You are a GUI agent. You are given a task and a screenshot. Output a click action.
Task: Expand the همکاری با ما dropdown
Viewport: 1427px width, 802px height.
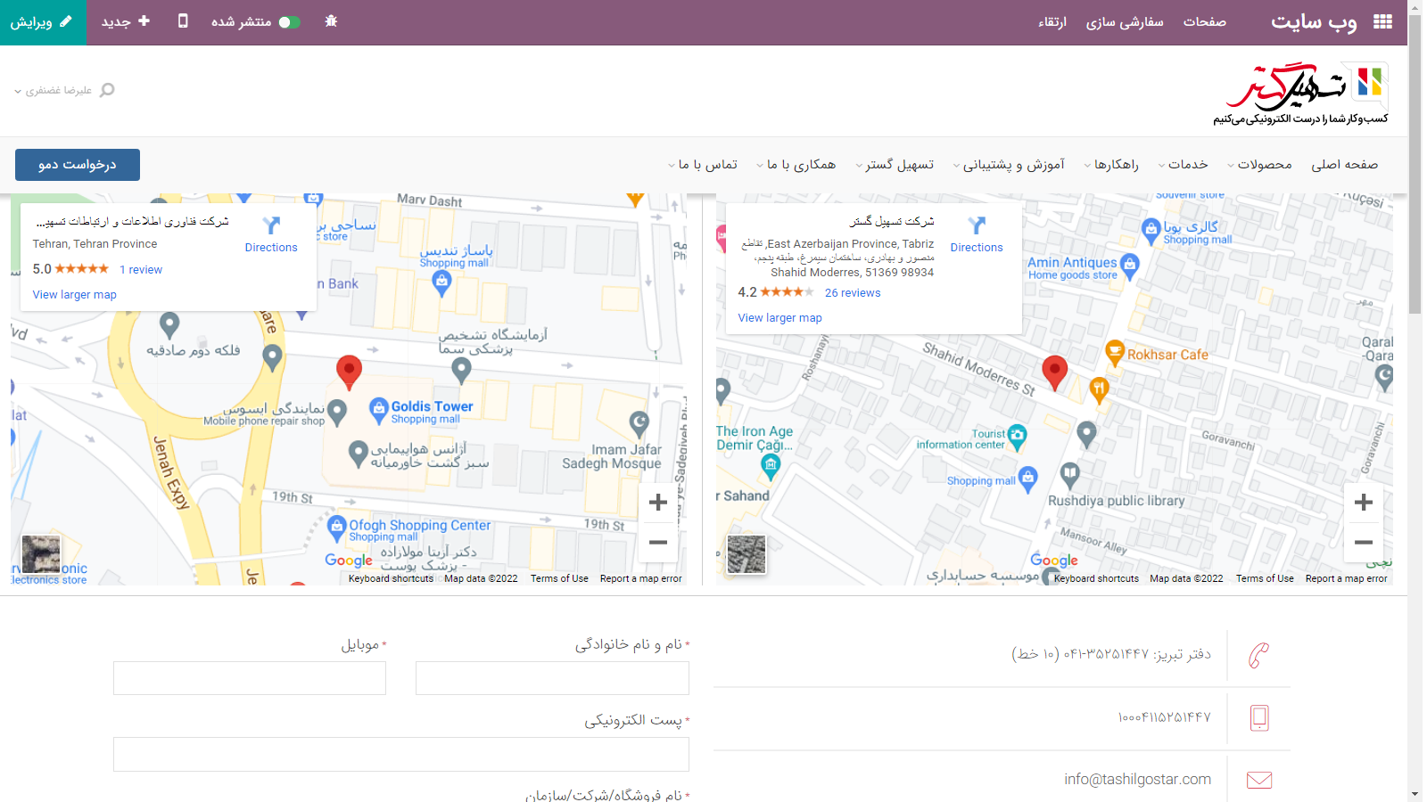pos(796,165)
